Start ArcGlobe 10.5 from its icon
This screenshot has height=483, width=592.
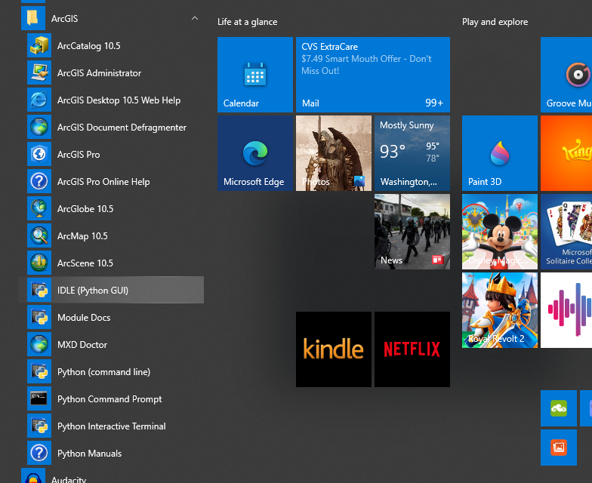coord(39,208)
